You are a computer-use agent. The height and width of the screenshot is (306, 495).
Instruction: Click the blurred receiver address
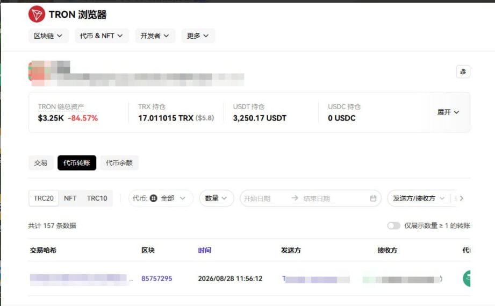pyautogui.click(x=402, y=280)
